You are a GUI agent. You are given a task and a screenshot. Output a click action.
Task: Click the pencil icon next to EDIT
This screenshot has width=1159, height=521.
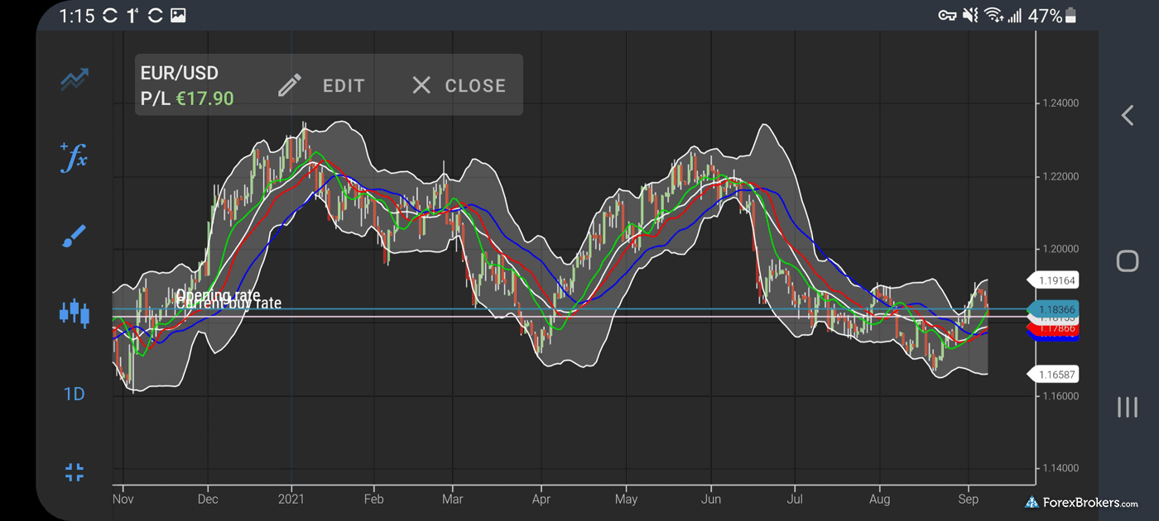point(290,85)
